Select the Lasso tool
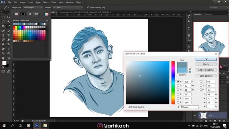This screenshot has width=229, height=129. point(3,21)
